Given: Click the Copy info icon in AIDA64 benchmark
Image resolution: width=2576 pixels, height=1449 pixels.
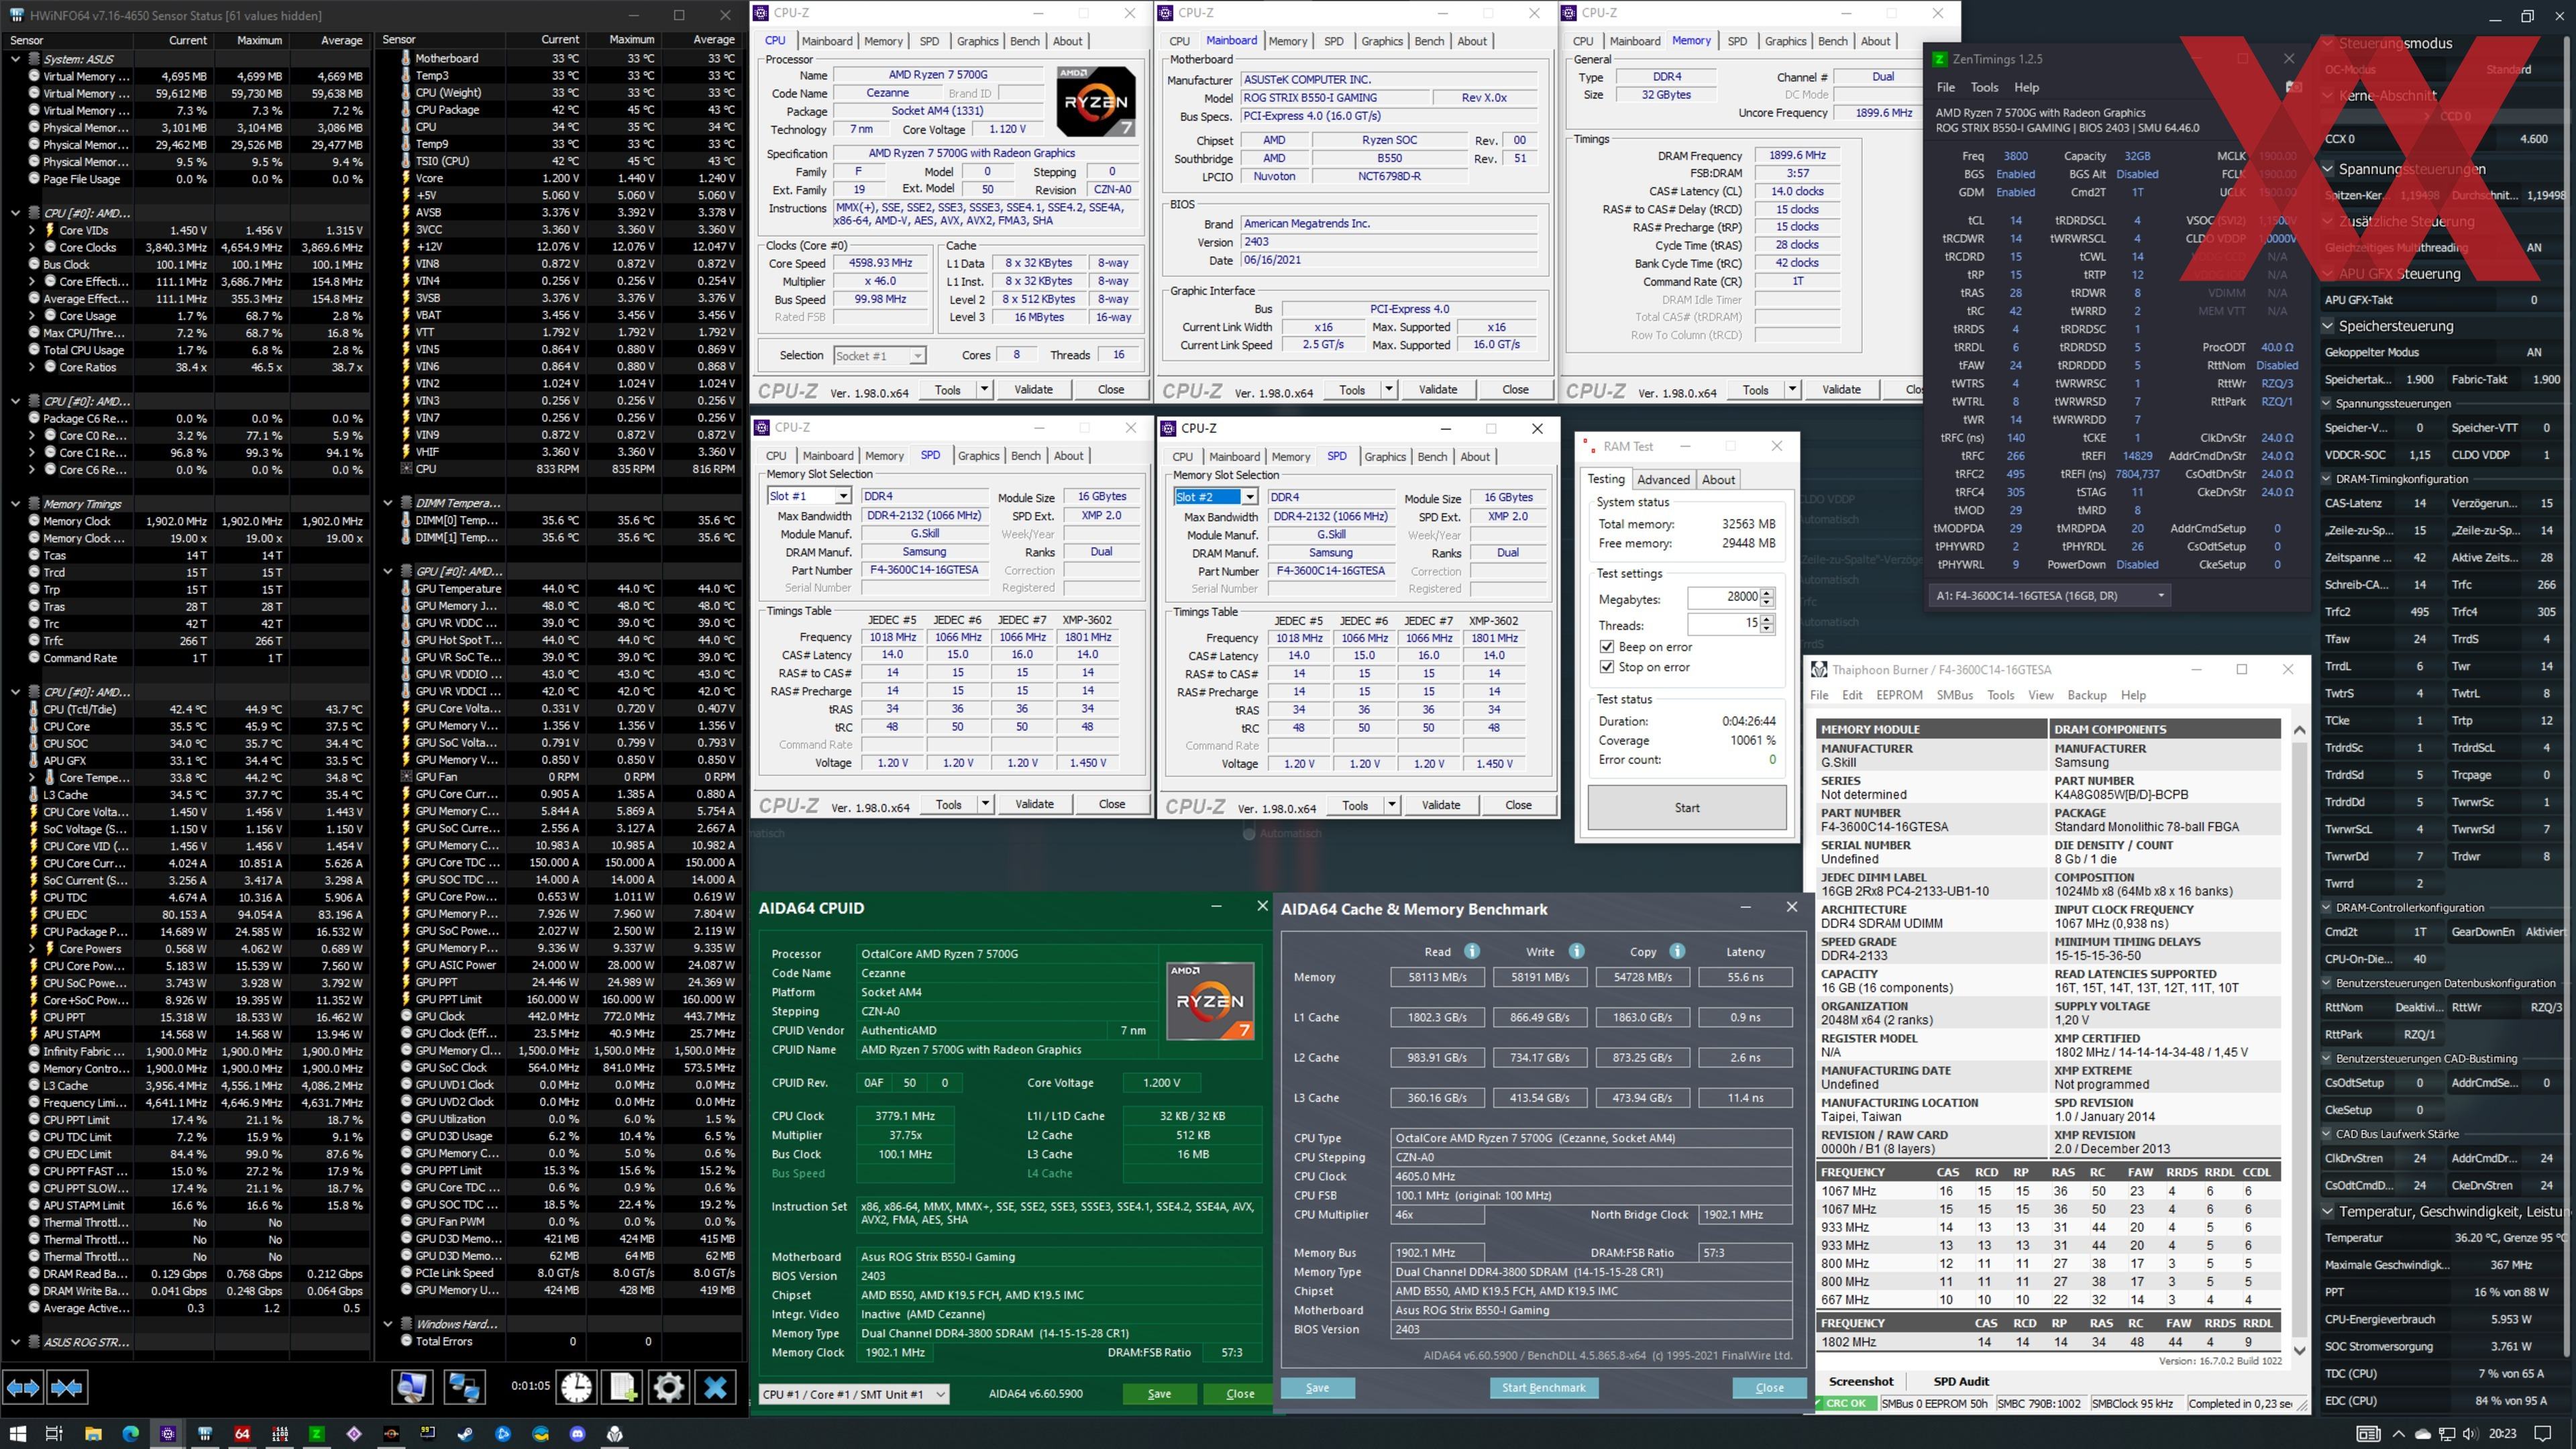Looking at the screenshot, I should pos(1677,951).
